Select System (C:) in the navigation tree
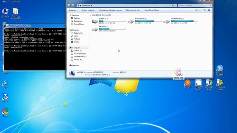 tap(78, 51)
